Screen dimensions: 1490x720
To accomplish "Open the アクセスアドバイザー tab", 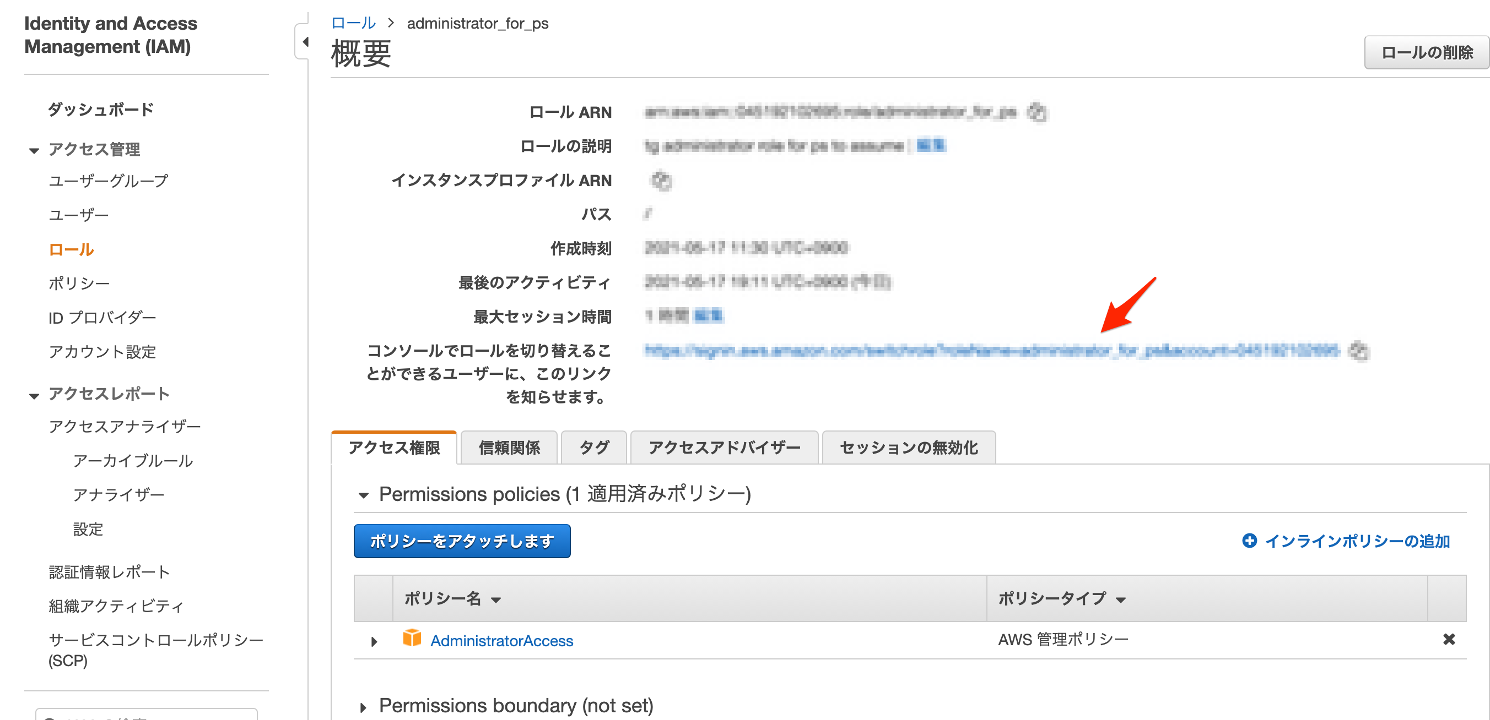I will point(724,448).
